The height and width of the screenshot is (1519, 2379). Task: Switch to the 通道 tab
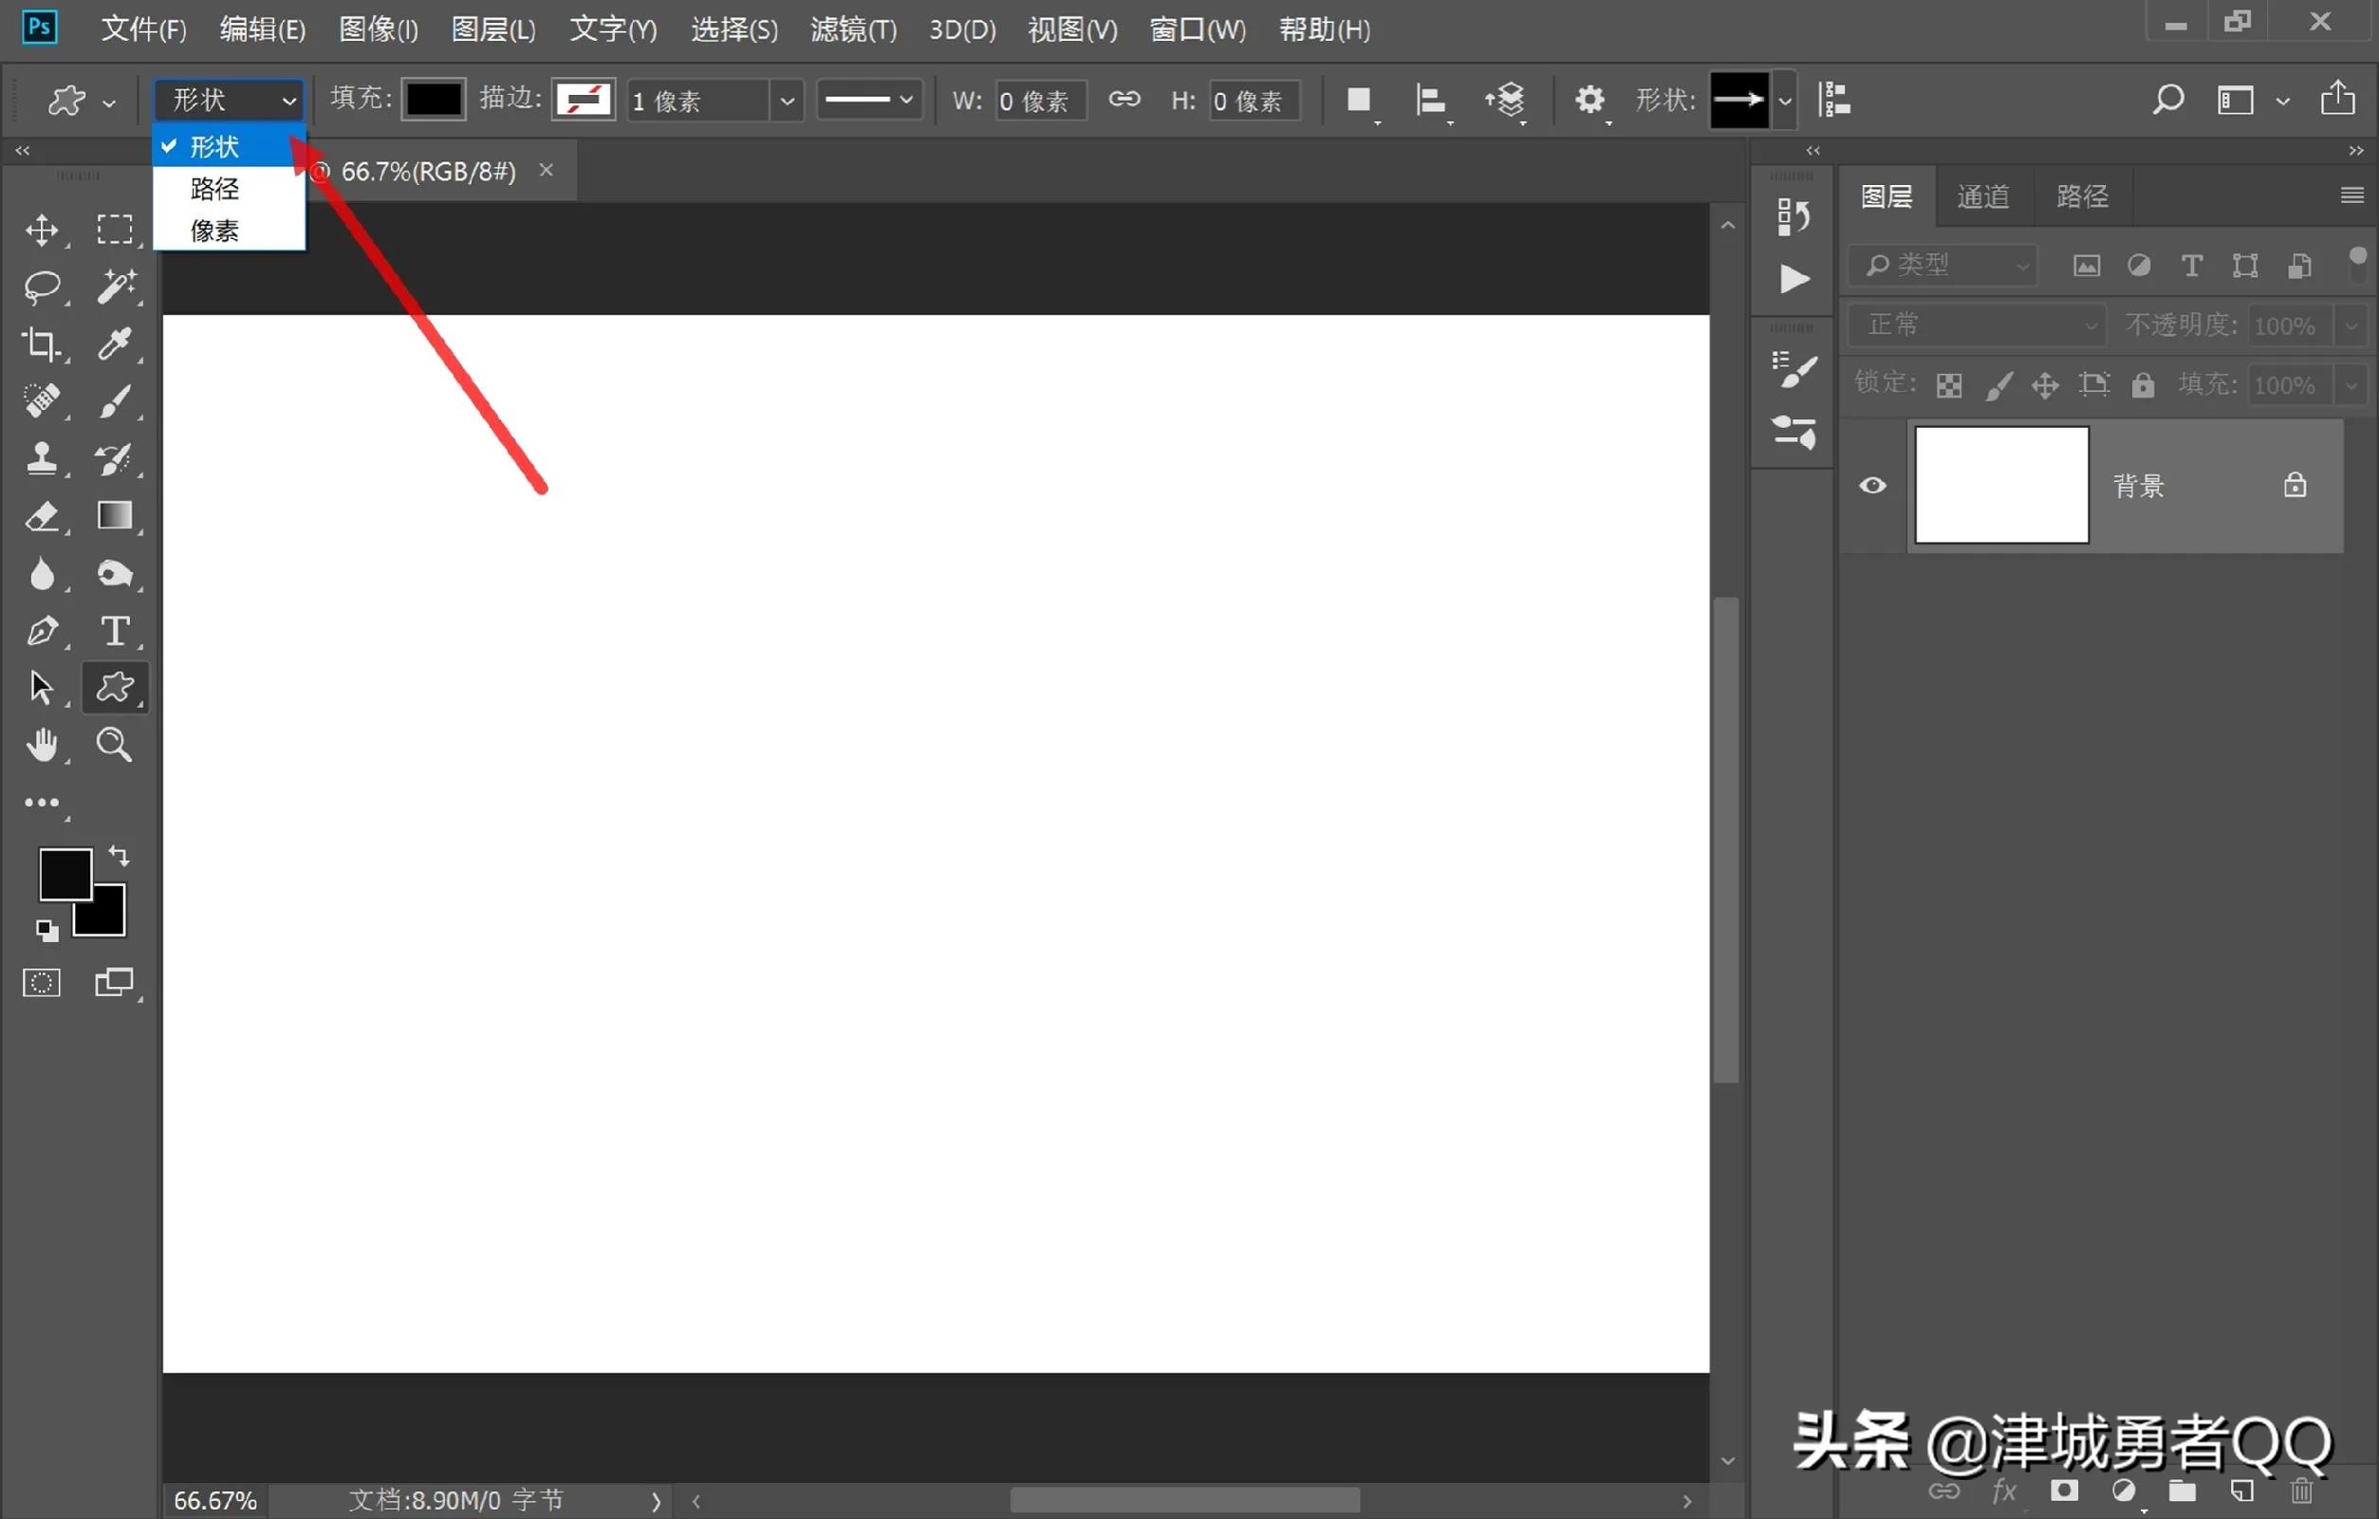point(1983,195)
